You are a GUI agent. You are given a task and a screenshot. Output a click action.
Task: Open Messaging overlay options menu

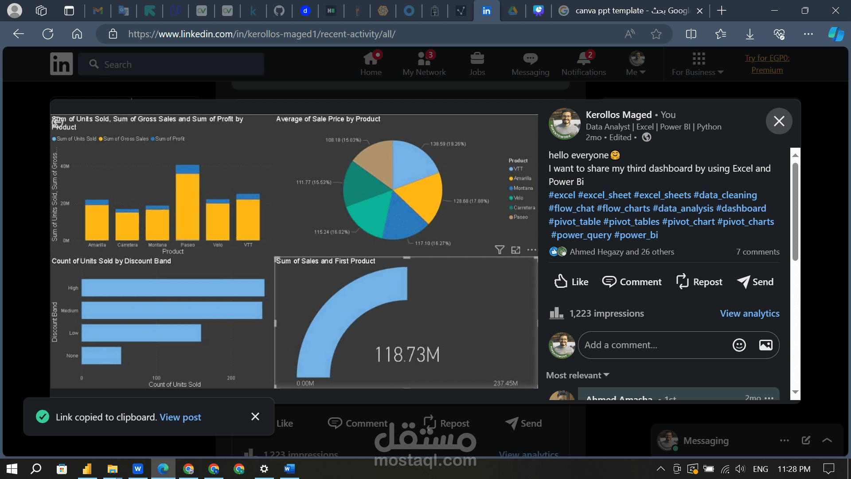(x=784, y=440)
